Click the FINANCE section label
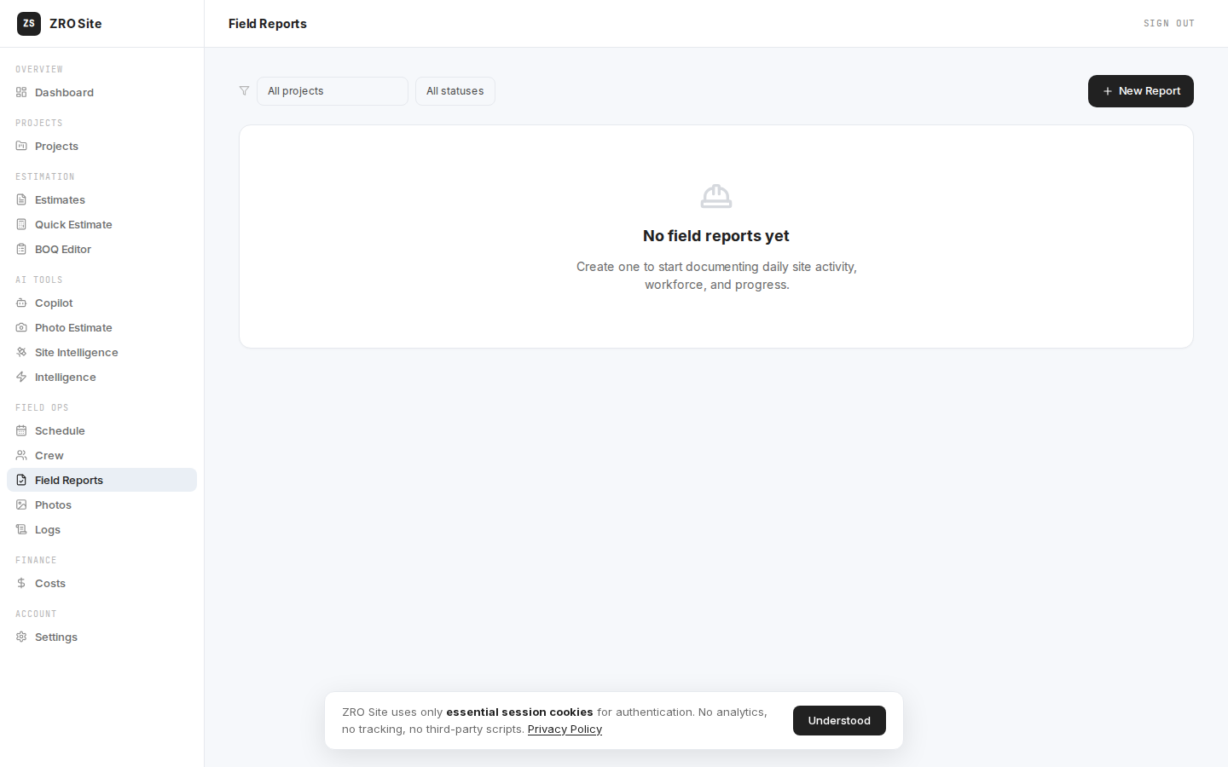This screenshot has height=767, width=1228. [36, 560]
